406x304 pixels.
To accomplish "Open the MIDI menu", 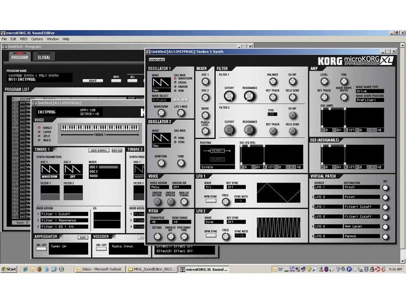I will point(24,39).
